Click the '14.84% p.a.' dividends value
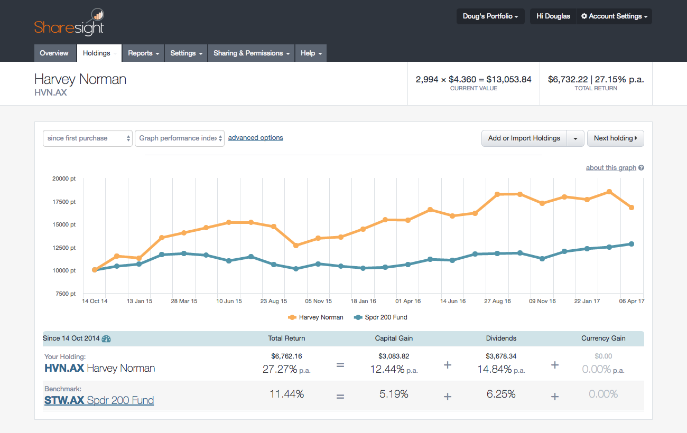The width and height of the screenshot is (687, 433). click(x=501, y=370)
